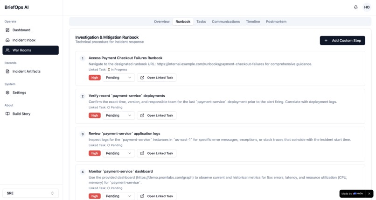Viewport: 376px width, 200px height.
Task: Click the Incident Artifacts document icon
Action: click(7, 71)
